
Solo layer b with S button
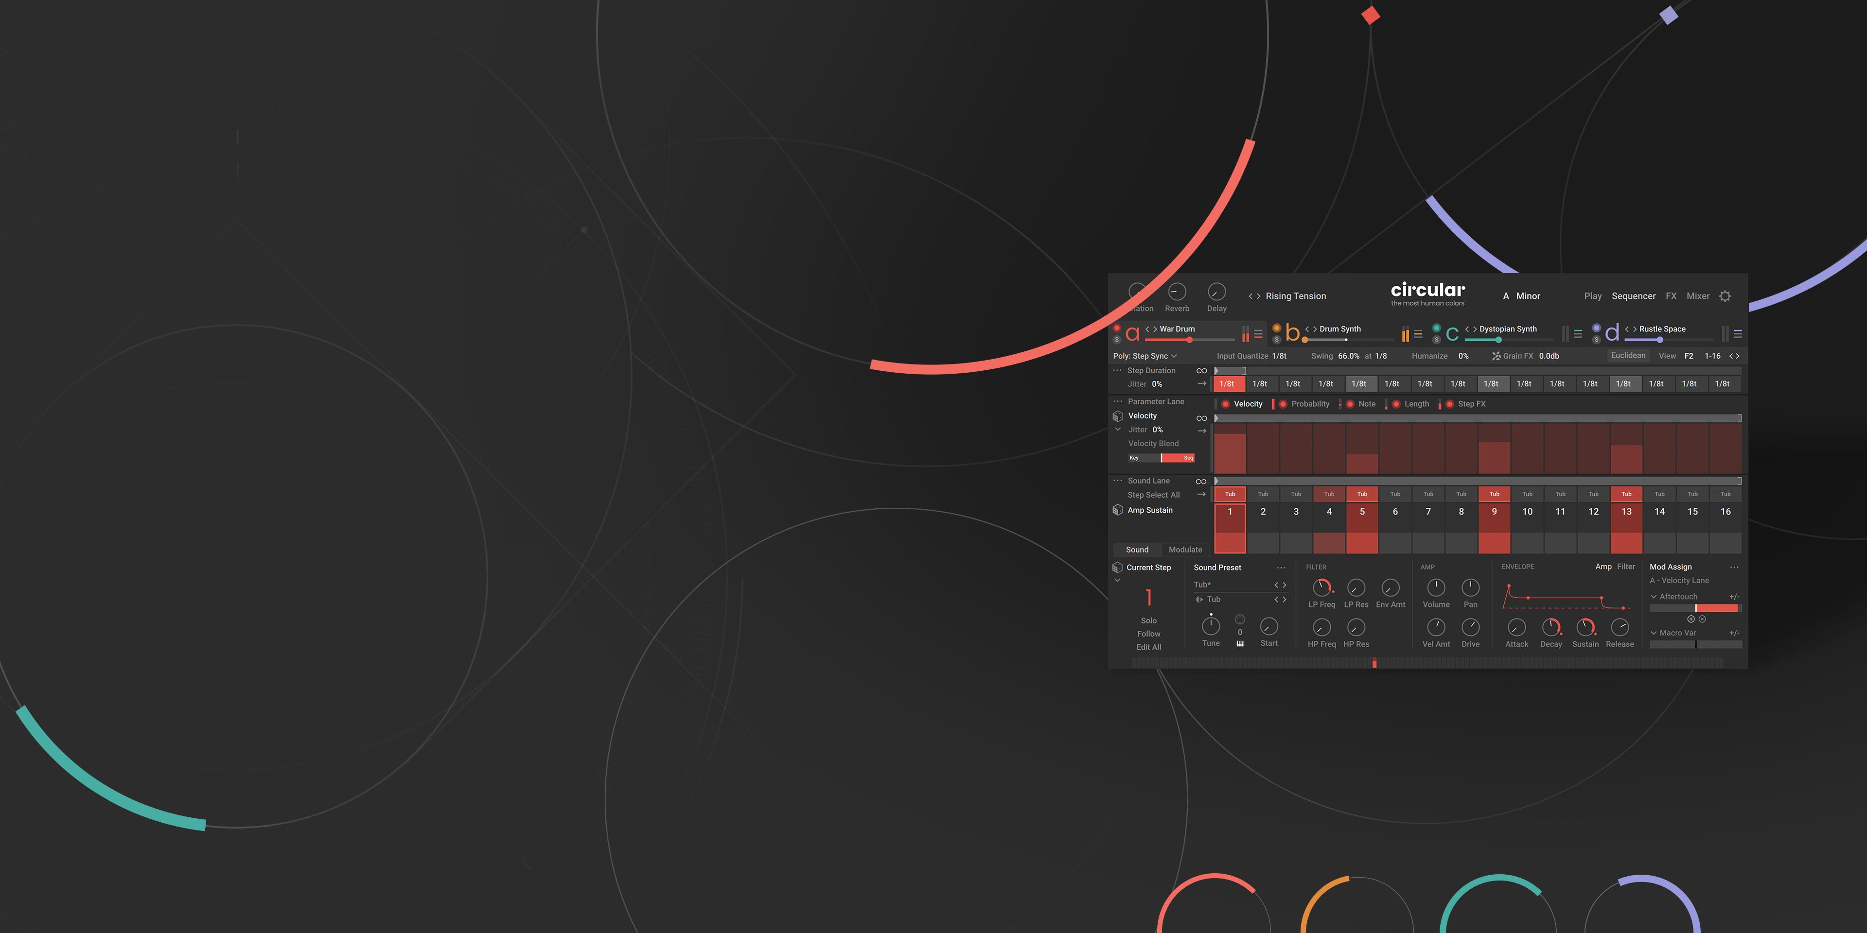[x=1277, y=340]
